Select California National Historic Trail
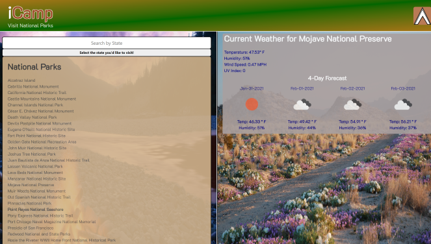Screen dimensions: 431x244 tap(37, 93)
